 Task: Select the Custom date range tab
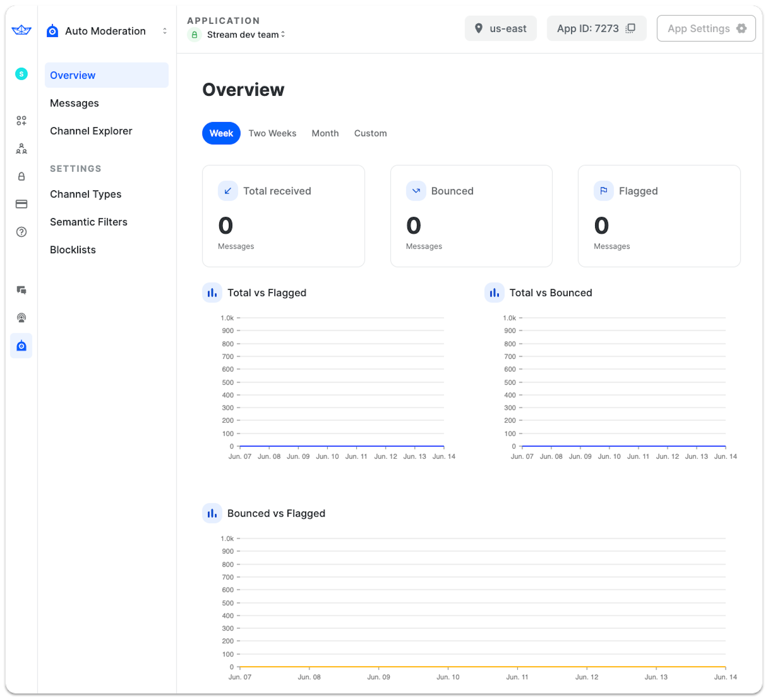tap(370, 133)
